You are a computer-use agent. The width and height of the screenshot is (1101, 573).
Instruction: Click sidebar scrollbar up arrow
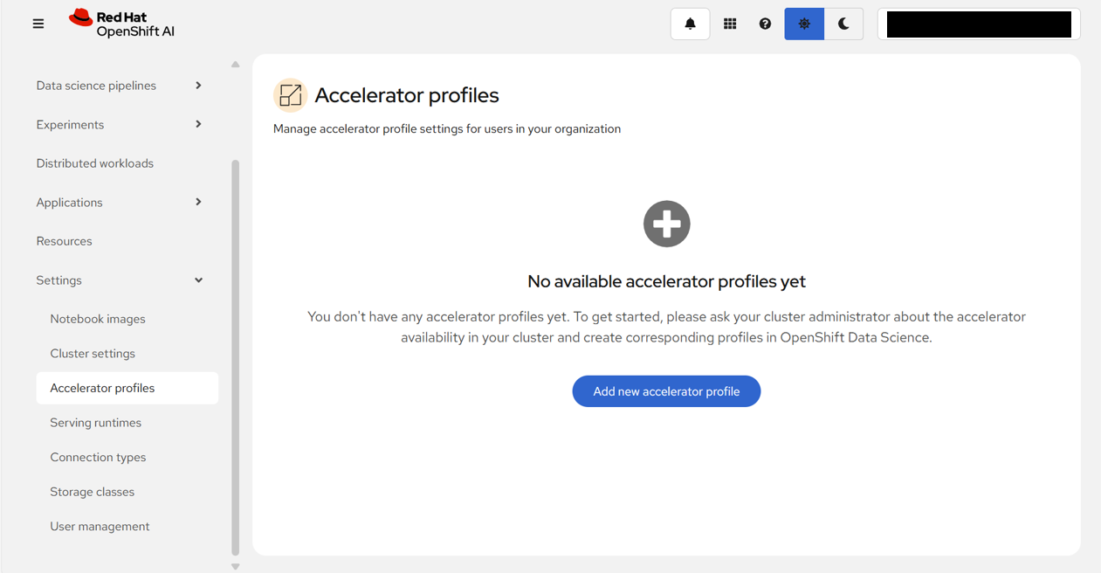235,64
